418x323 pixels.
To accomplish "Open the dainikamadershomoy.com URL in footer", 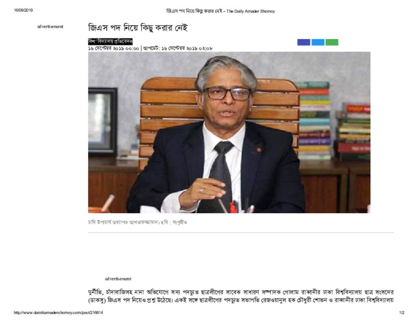I will coord(58,312).
